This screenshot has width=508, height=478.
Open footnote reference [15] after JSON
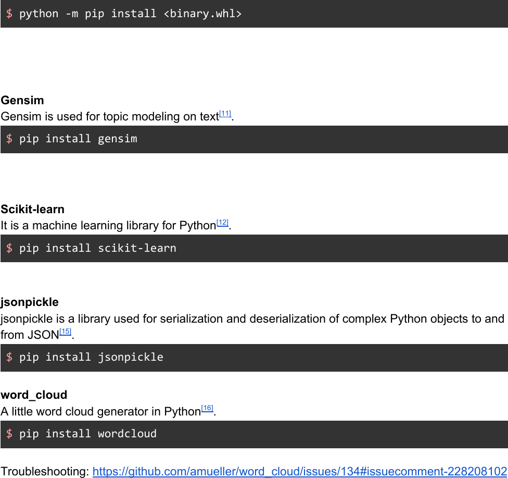tap(65, 332)
